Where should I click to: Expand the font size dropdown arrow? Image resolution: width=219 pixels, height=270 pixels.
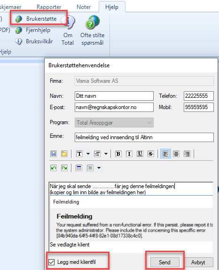pyautogui.click(x=106, y=154)
